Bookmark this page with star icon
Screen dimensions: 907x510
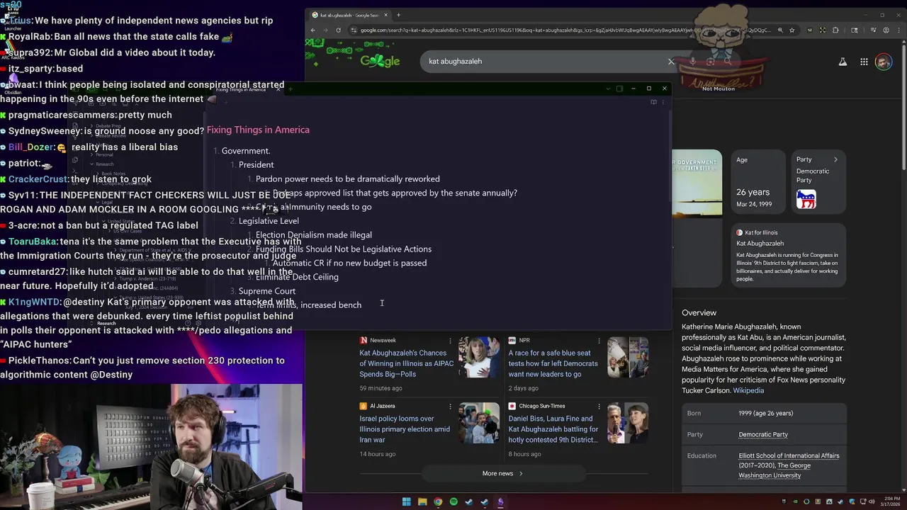click(792, 30)
